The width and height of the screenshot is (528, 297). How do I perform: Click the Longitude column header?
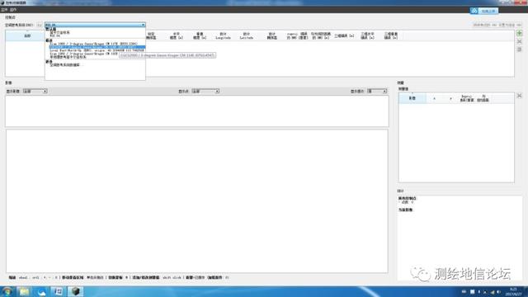(x=223, y=36)
